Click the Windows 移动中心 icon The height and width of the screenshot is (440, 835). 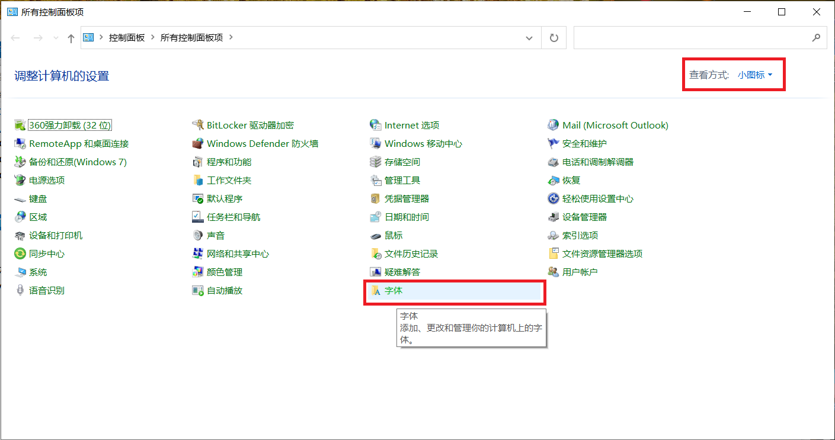click(x=375, y=143)
